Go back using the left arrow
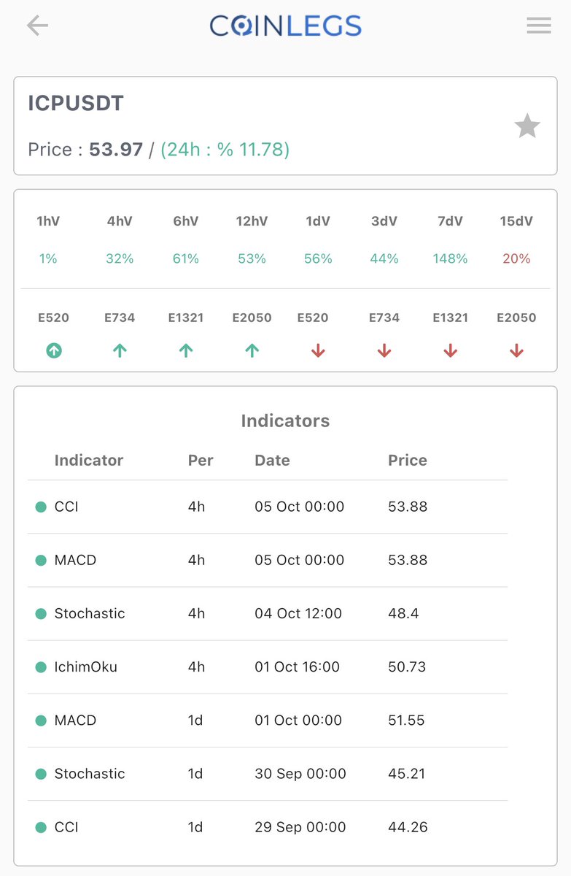The image size is (571, 876). (x=37, y=26)
